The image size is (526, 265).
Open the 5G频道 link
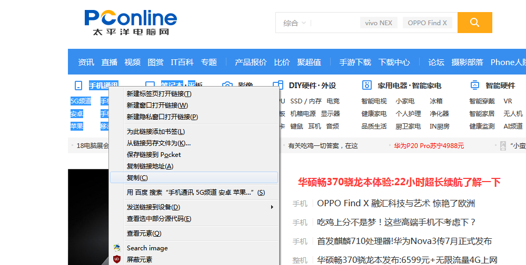[81, 101]
